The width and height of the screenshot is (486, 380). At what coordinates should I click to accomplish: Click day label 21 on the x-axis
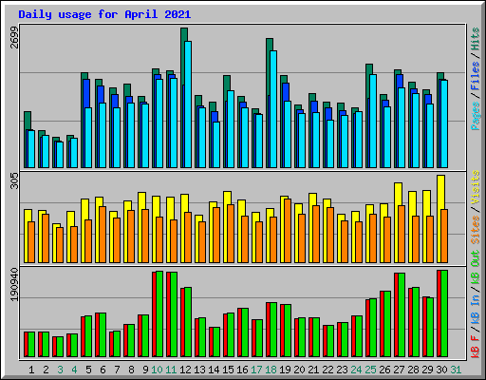pyautogui.click(x=313, y=370)
